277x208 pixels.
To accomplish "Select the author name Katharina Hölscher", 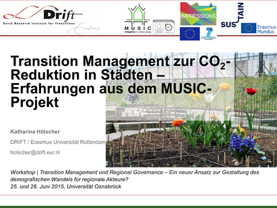I will click(x=35, y=131).
